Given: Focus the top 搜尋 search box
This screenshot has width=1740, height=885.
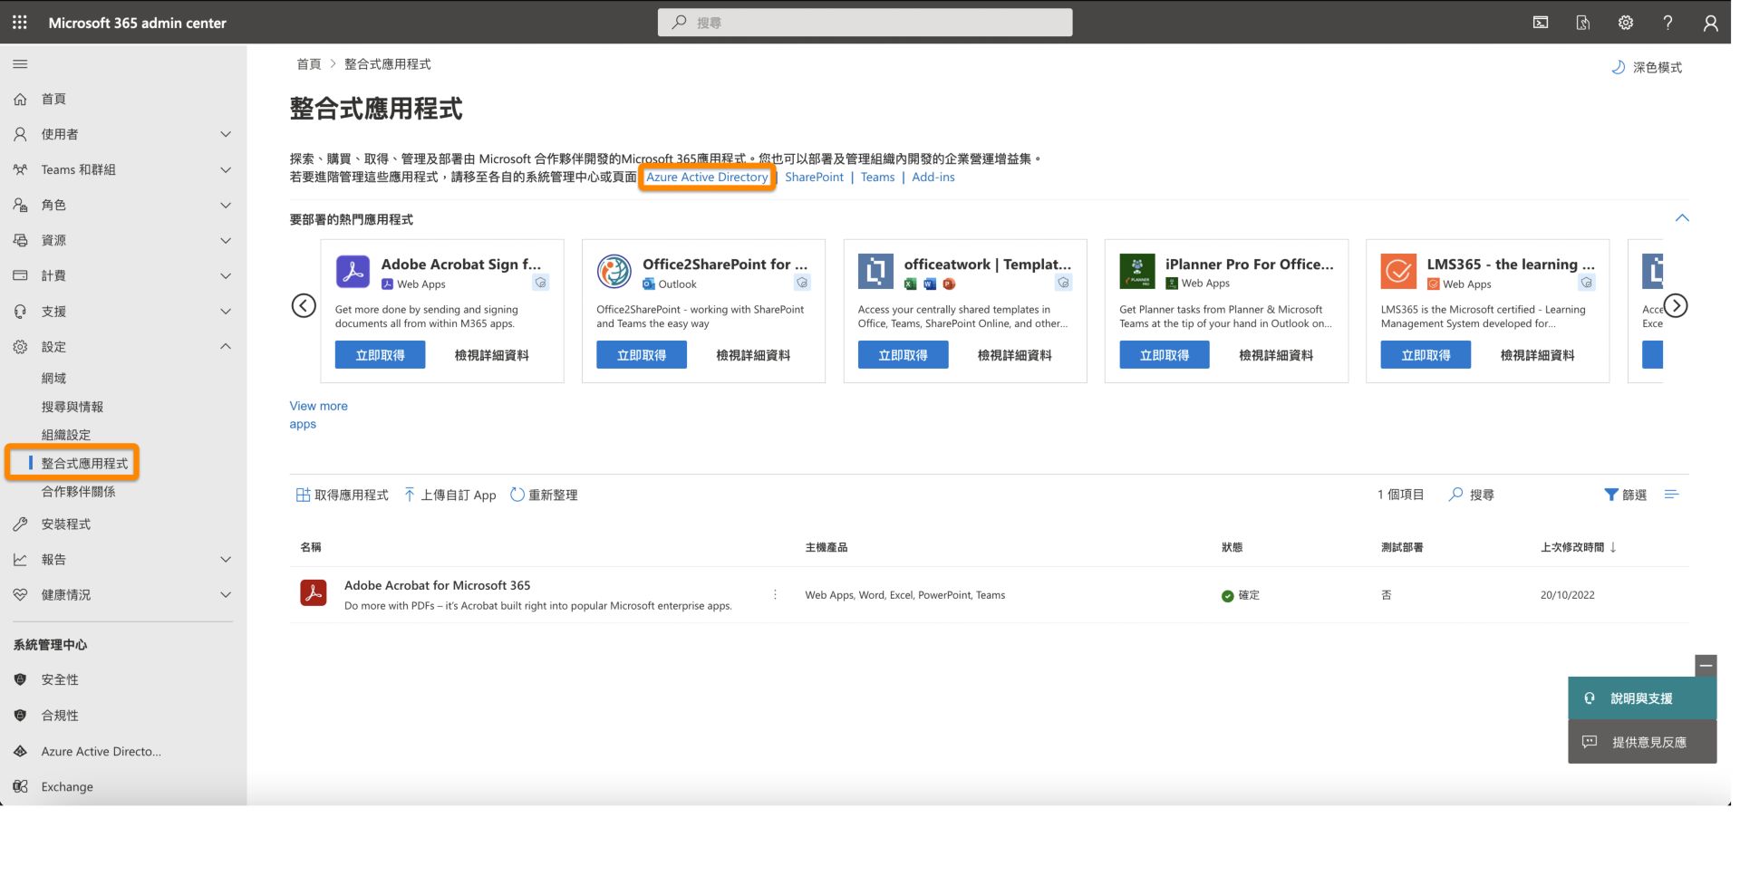Looking at the screenshot, I should pos(865,23).
